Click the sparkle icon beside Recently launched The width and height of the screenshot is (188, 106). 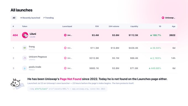(x=21, y=18)
